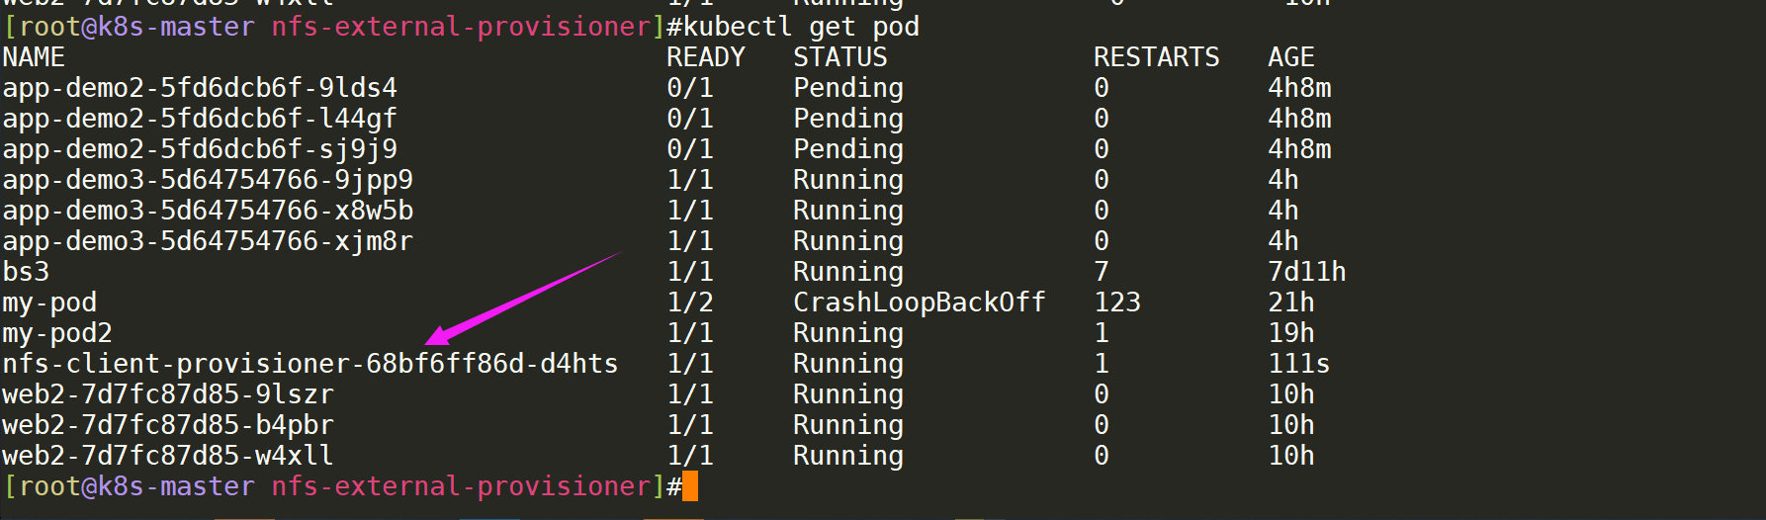Select pod web2-7d7fc87d85-w4xll
The image size is (1766, 520).
pos(168,456)
